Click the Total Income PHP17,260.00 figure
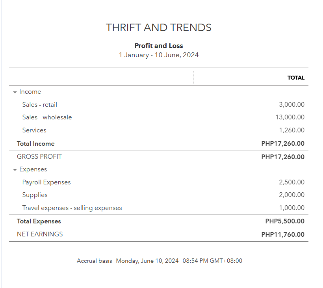This screenshot has width=323, height=288. [283, 144]
